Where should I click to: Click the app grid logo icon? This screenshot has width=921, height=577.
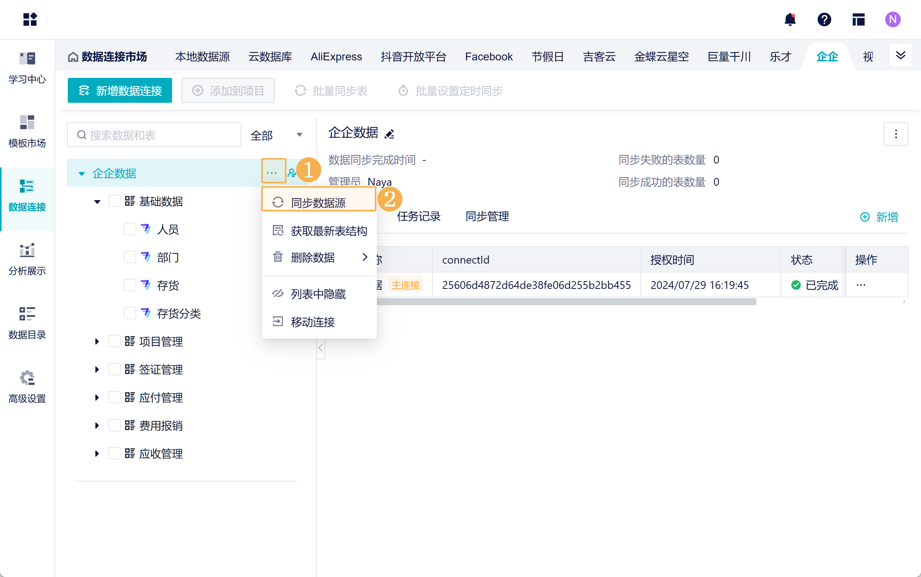[x=30, y=19]
